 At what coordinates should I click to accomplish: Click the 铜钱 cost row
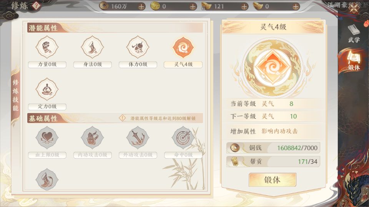(273, 148)
